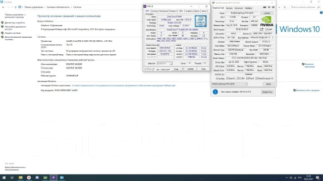This screenshot has height=181, width=323.
Task: Open the hamburger menu icon in GPU-Z
Action: 274,8
